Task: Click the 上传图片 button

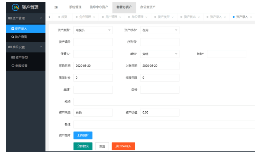Action: [83, 135]
